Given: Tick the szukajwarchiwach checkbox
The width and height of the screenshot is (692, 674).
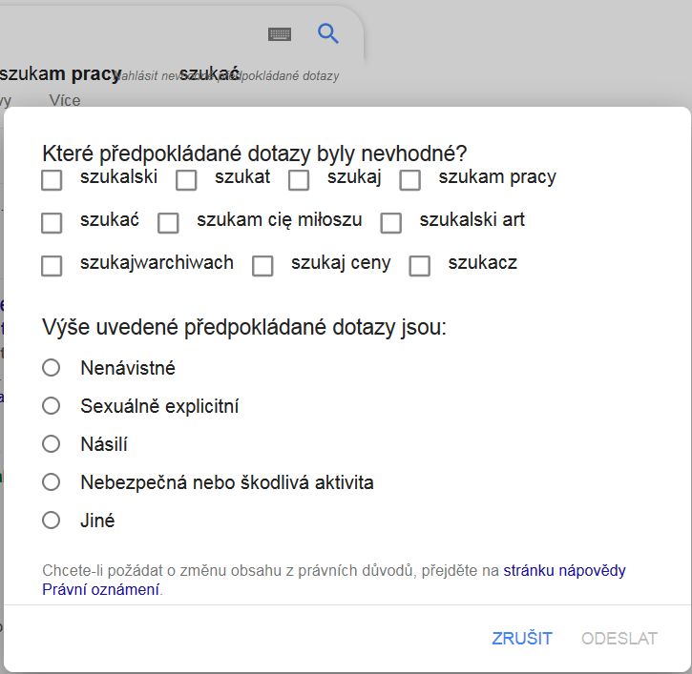Looking at the screenshot, I should (x=52, y=266).
